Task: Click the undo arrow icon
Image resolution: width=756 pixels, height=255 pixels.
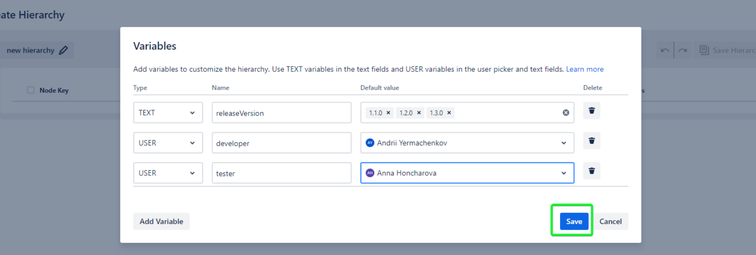Action: pyautogui.click(x=665, y=50)
